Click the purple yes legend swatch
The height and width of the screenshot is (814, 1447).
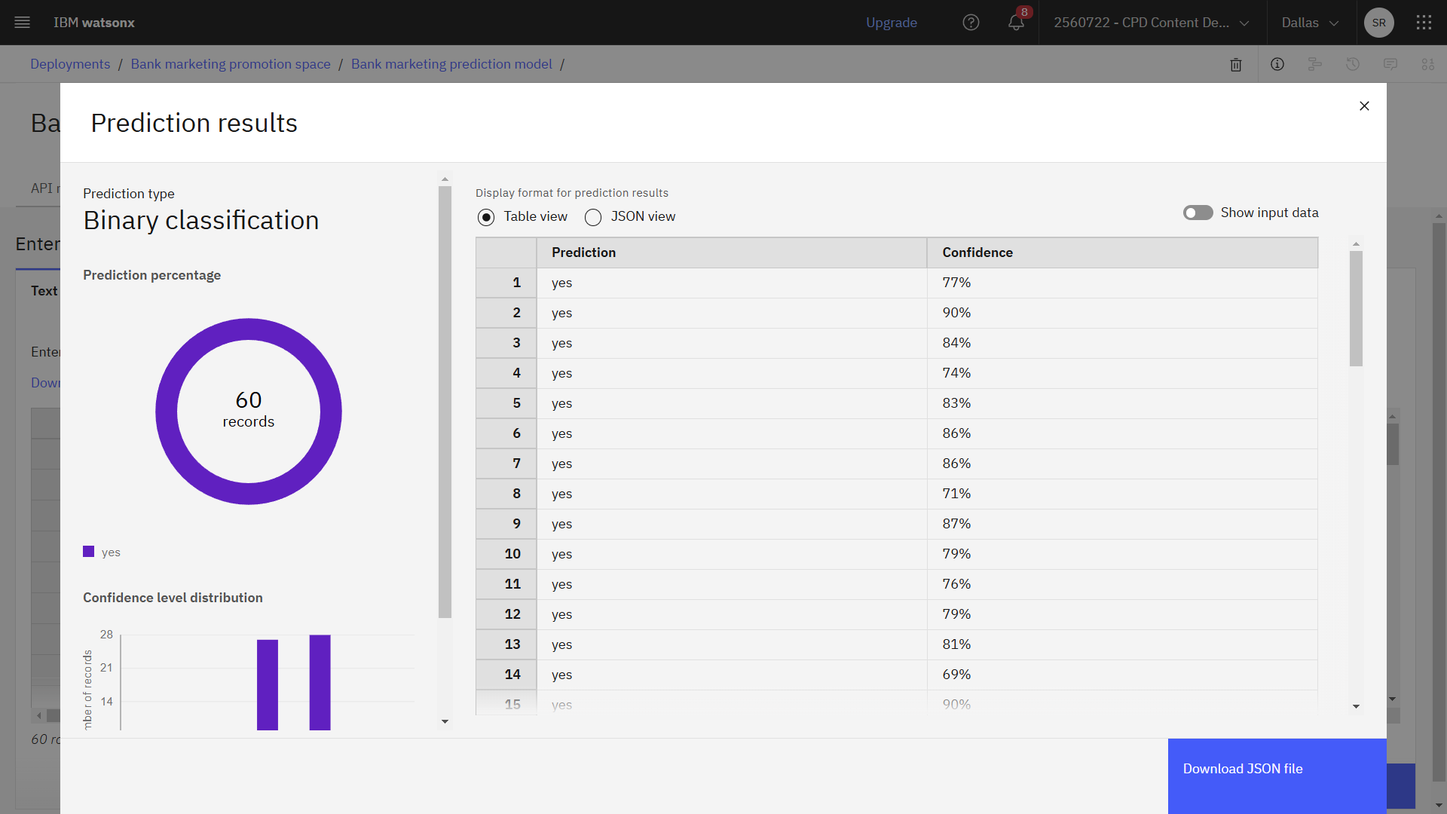click(89, 552)
